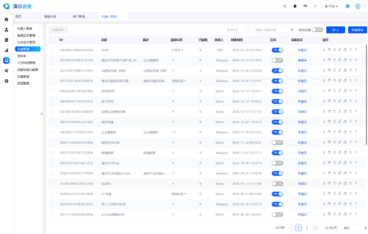
Task: Click the search magnifier icon button
Action: tap(293, 29)
